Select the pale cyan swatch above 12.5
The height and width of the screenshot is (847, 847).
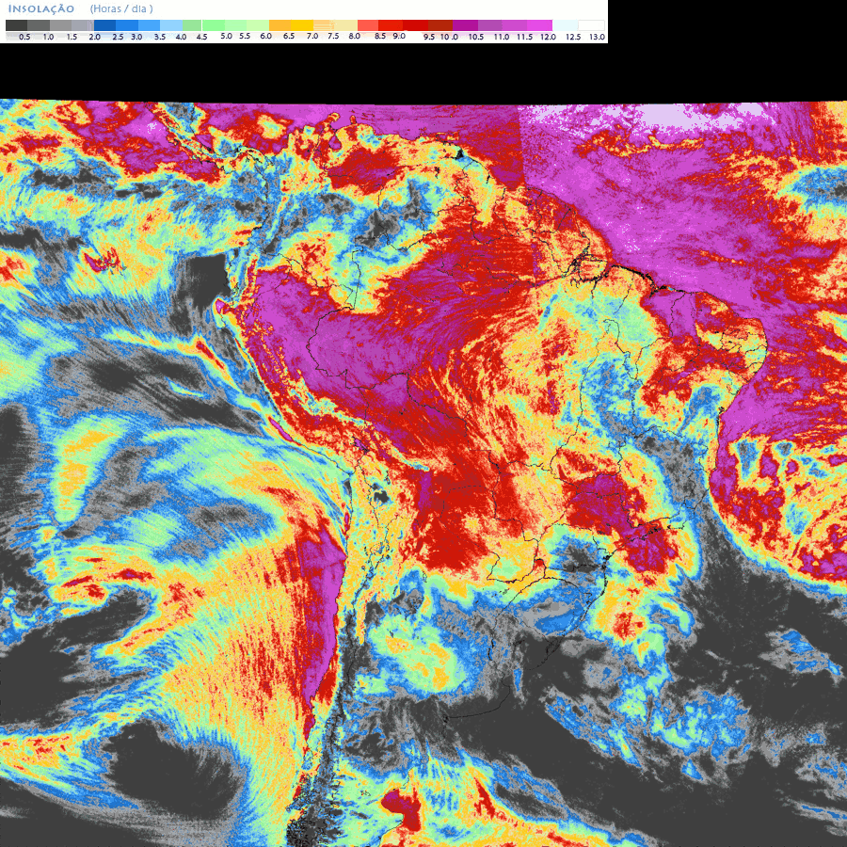[x=565, y=25]
